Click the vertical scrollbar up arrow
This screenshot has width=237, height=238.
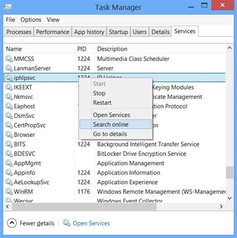pyautogui.click(x=229, y=48)
